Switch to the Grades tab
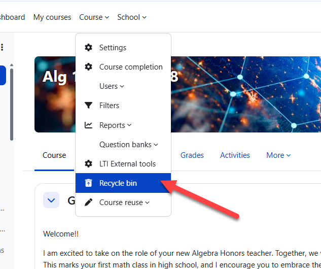Viewport: 321px width, 269px height. coord(192,155)
